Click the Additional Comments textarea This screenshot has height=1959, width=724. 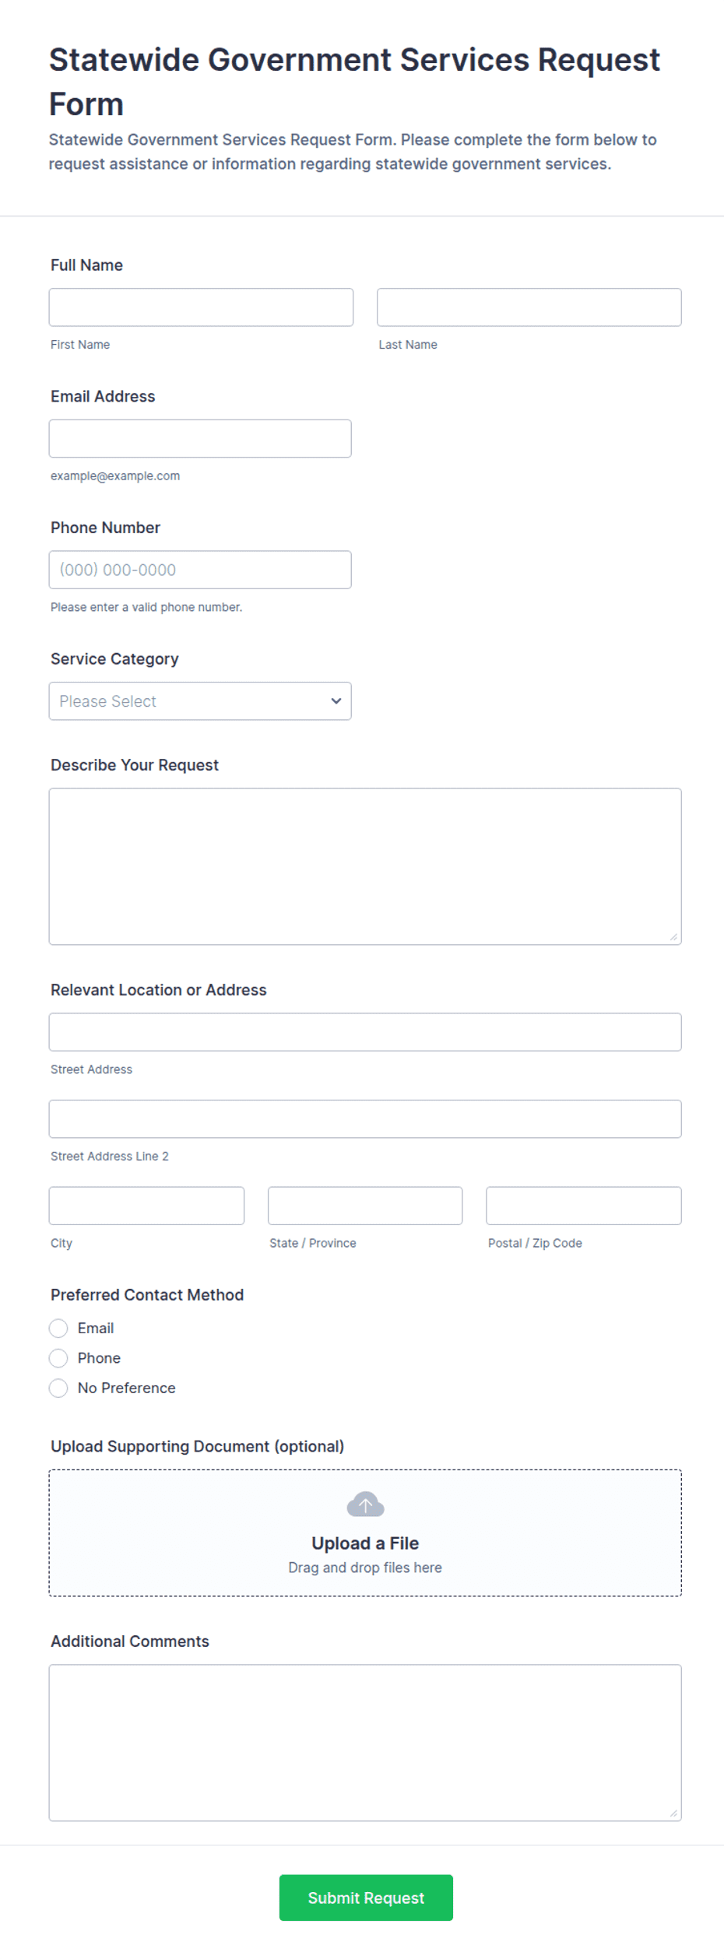365,1743
